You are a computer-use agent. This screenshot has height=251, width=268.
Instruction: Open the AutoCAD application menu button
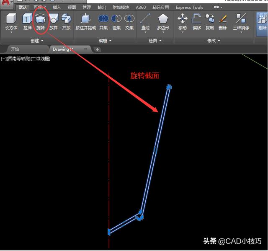7,4
